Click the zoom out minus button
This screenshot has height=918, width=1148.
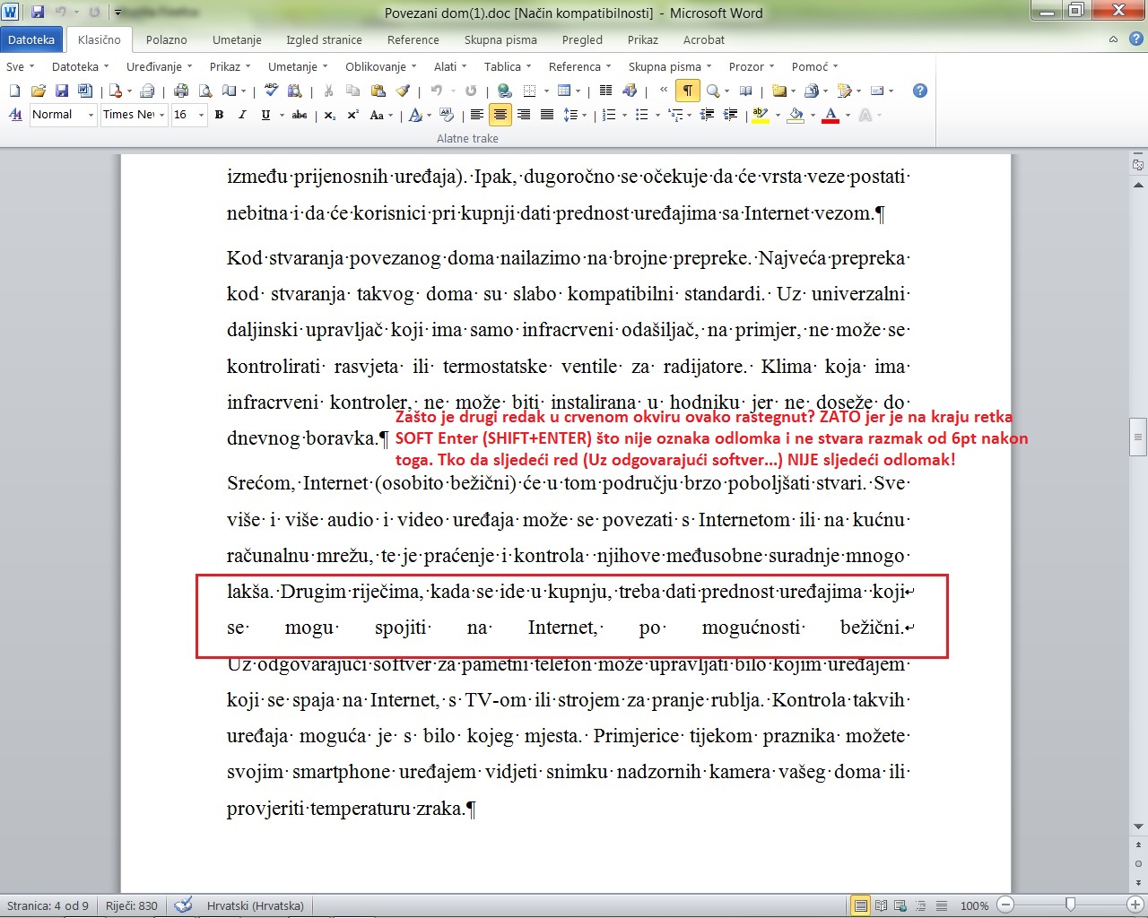[x=1005, y=905]
